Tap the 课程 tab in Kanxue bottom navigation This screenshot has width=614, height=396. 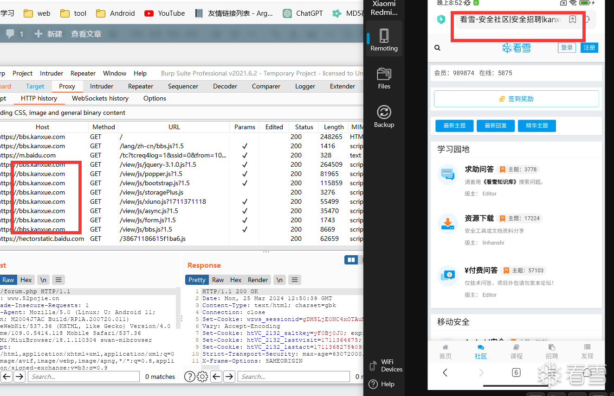[516, 352]
